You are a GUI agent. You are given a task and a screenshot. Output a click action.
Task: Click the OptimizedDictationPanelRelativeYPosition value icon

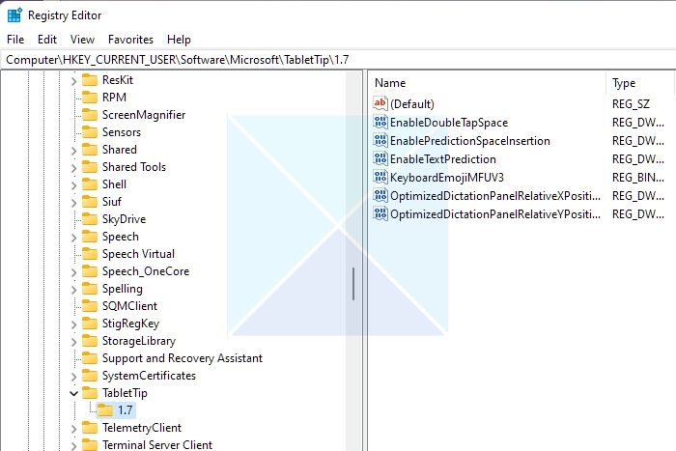[x=380, y=213]
